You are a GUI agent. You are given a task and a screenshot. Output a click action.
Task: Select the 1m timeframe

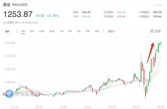click(x=23, y=31)
